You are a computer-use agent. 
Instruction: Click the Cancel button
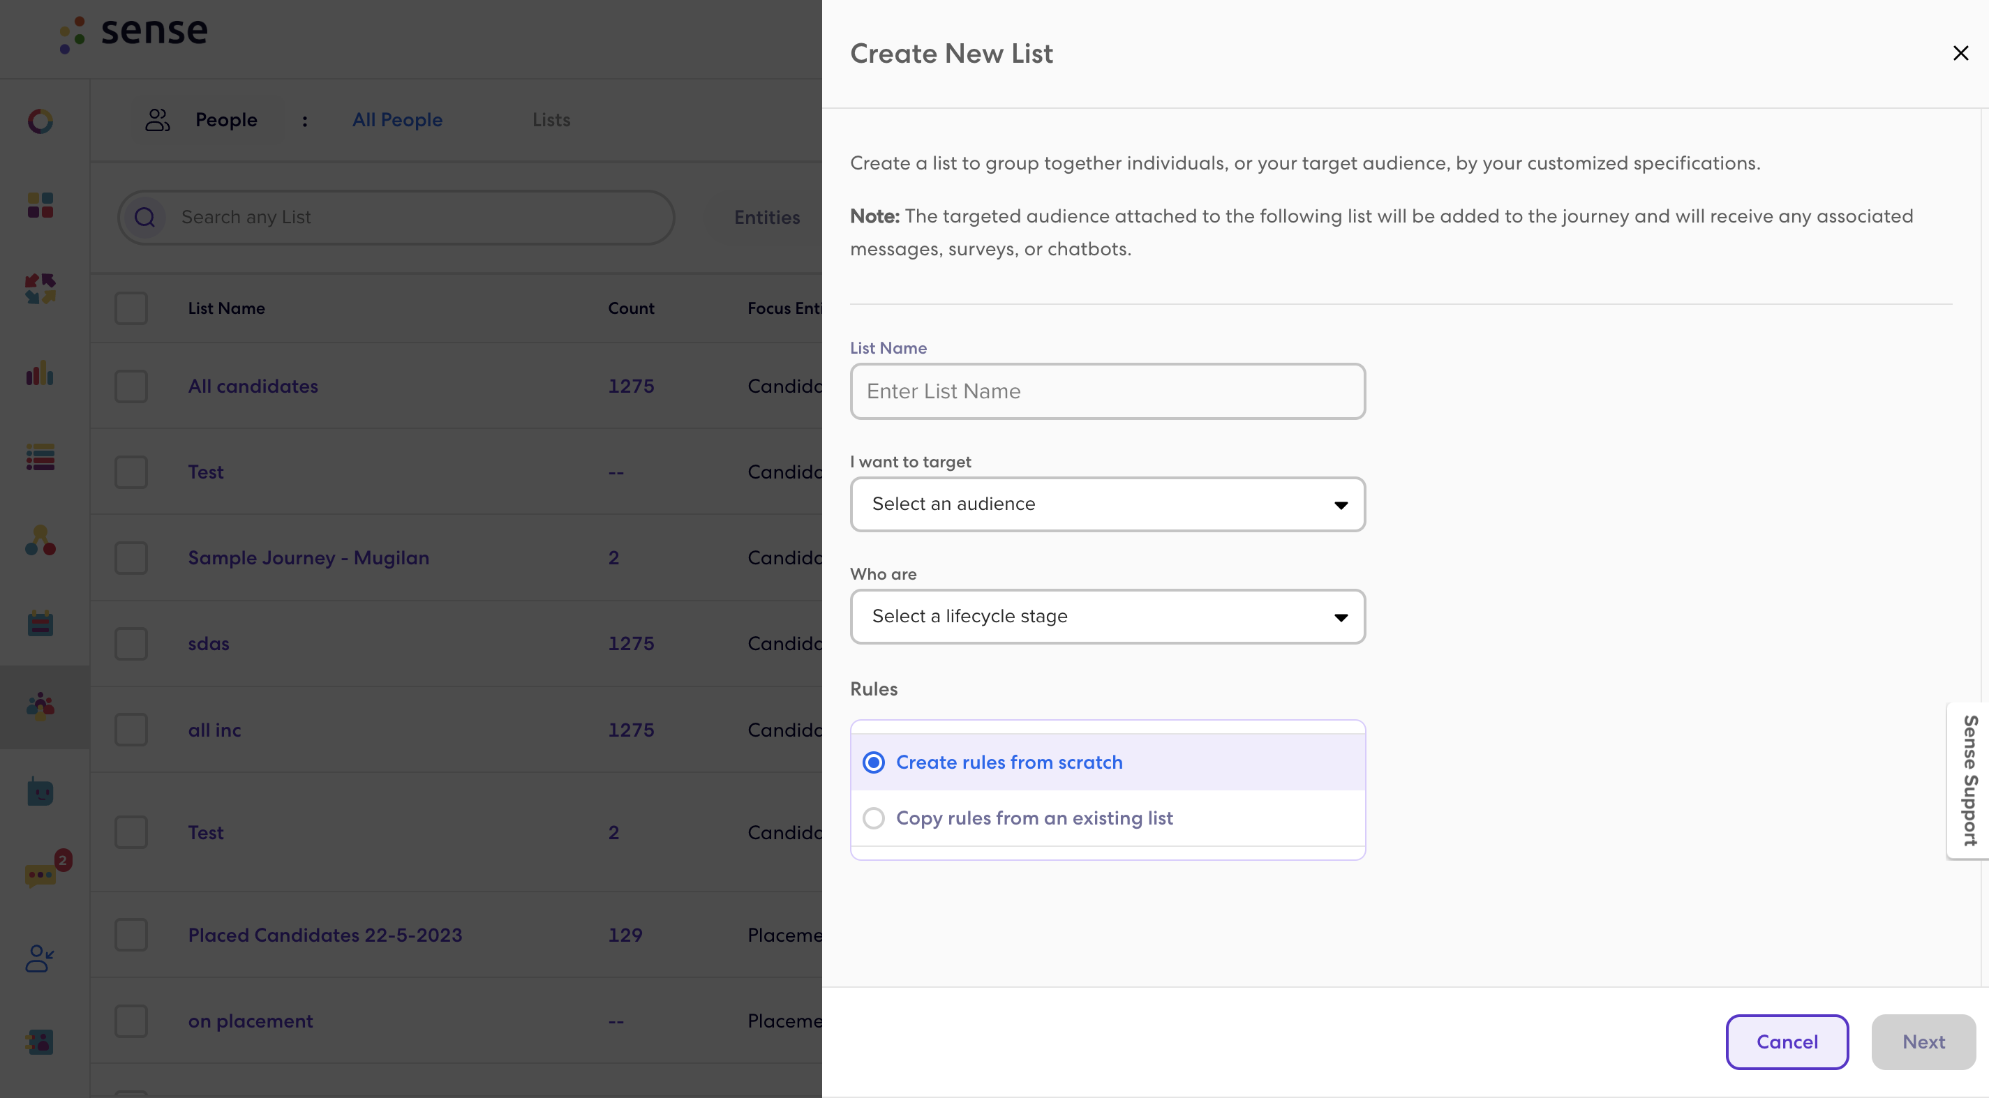pyautogui.click(x=1787, y=1041)
